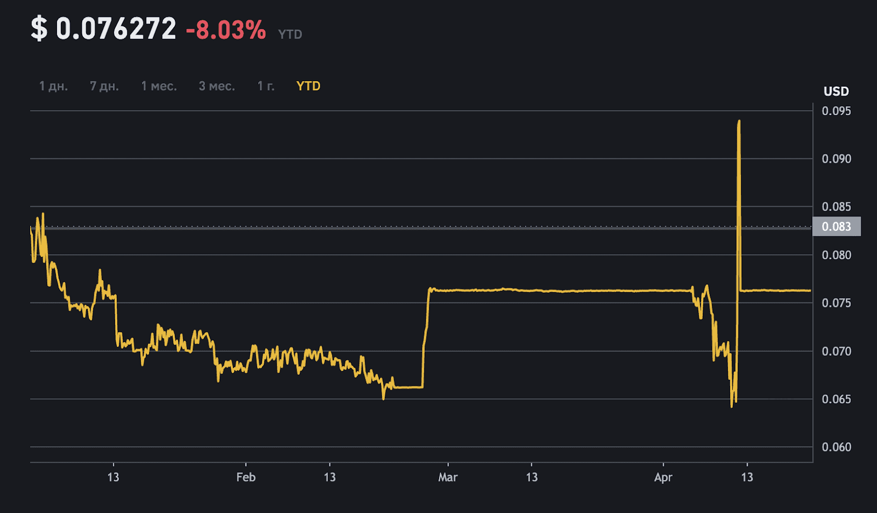Click the 0.070 axis value

pos(836,351)
